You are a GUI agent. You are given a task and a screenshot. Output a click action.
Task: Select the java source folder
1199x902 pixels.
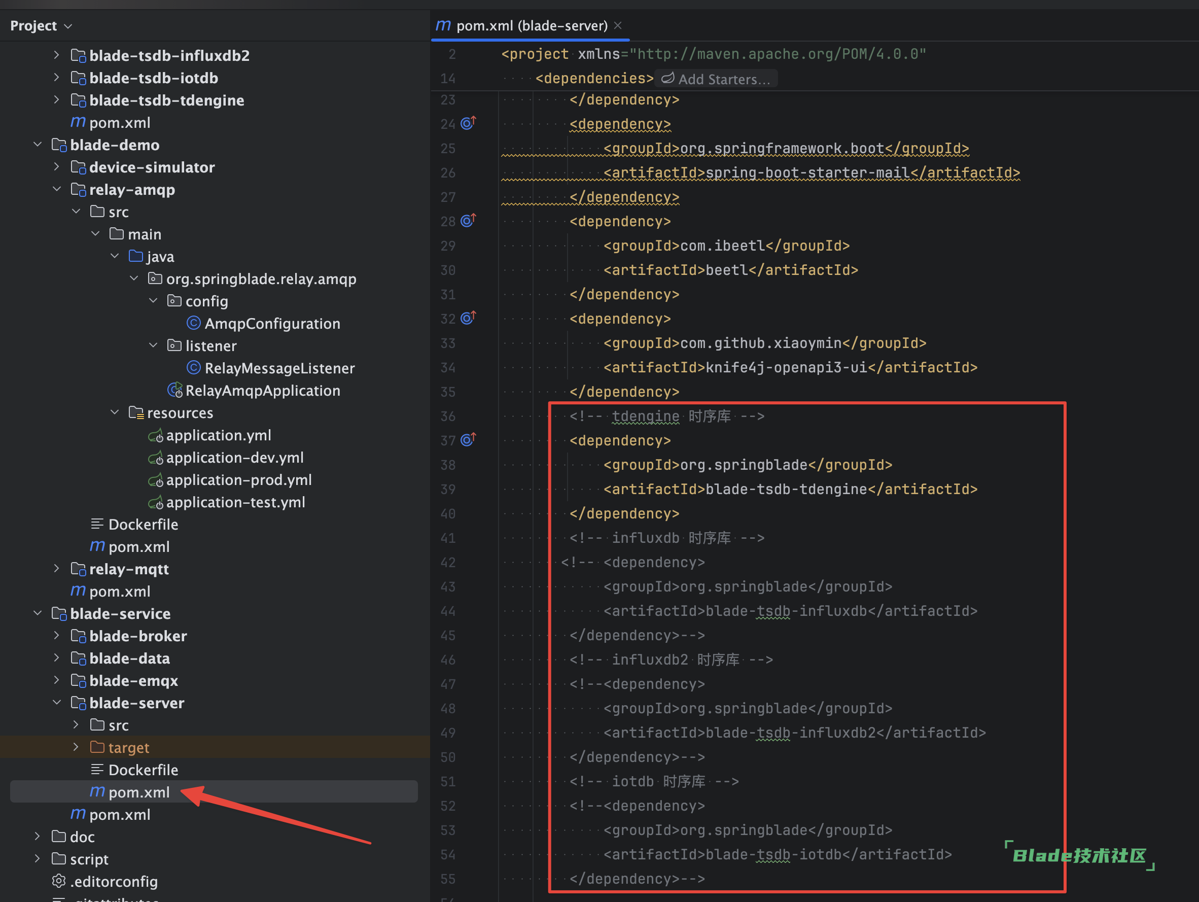151,256
